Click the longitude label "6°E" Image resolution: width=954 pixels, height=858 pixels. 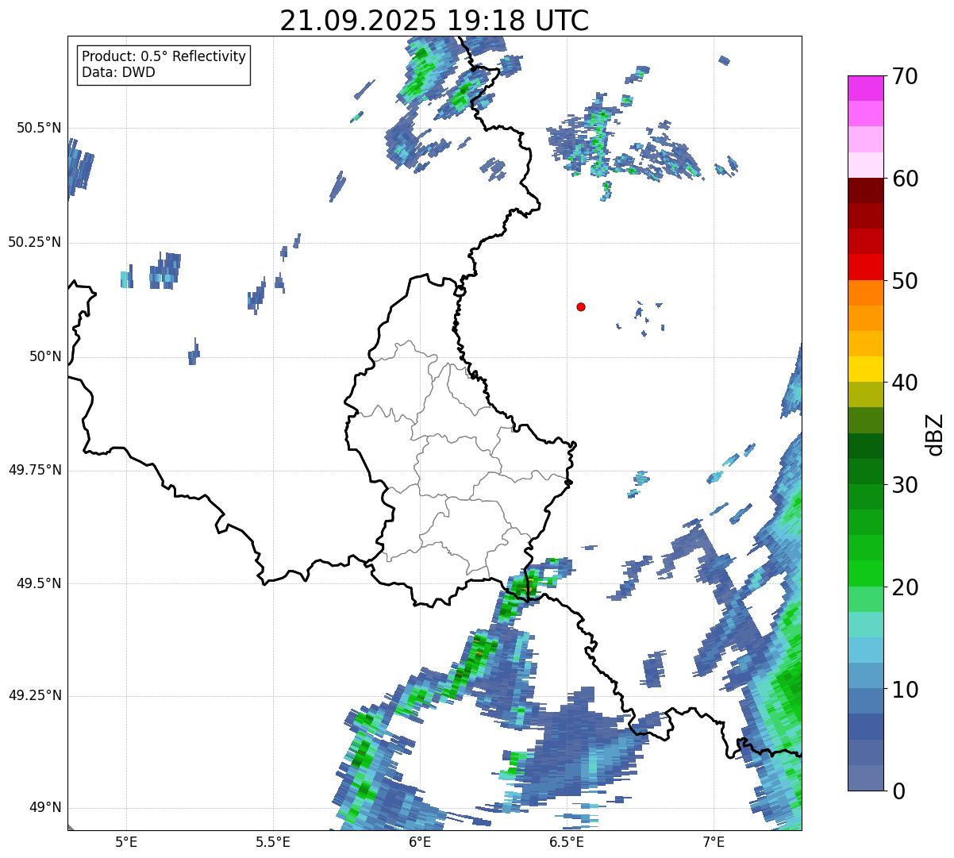(x=420, y=841)
